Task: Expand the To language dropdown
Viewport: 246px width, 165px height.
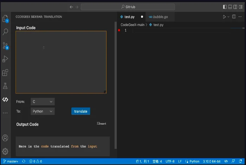Action: [x=43, y=111]
